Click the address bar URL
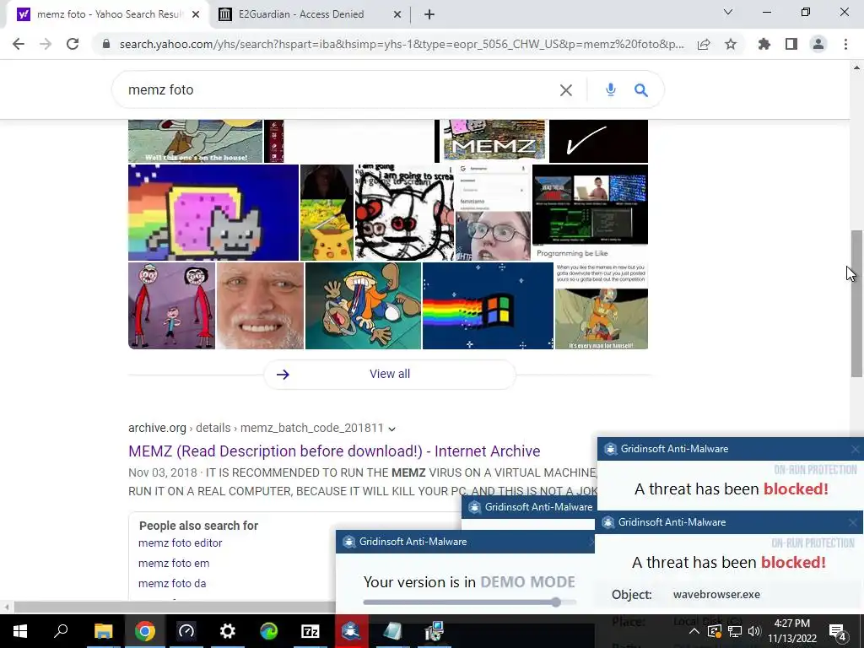Screen dimensions: 864x648 [402, 44]
